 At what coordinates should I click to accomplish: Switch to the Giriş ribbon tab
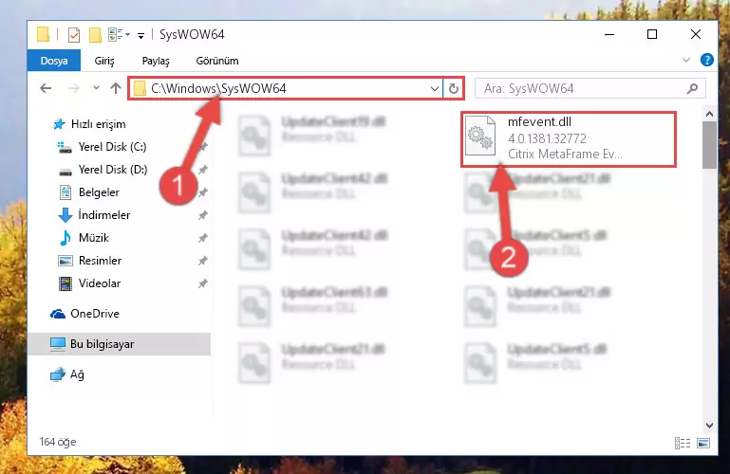pos(104,61)
